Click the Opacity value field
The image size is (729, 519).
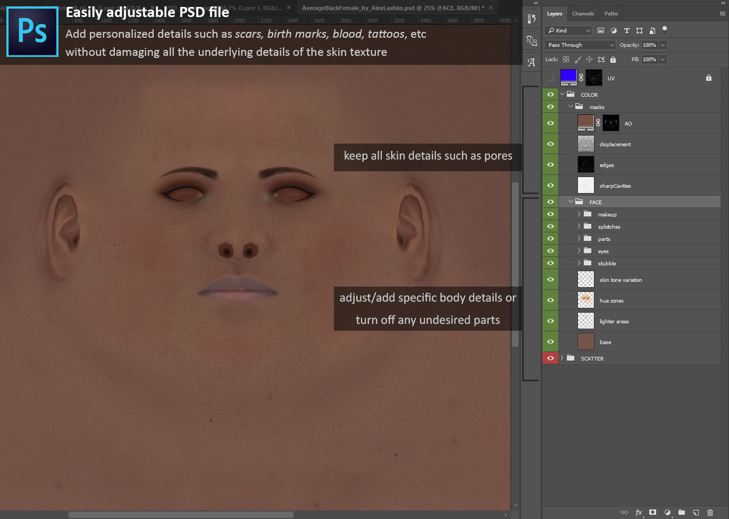point(650,45)
